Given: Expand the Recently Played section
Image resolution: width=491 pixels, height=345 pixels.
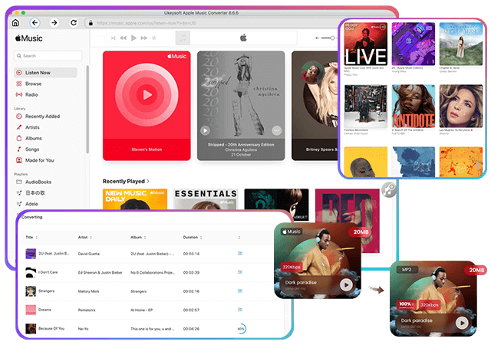Looking at the screenshot, I should click(126, 181).
